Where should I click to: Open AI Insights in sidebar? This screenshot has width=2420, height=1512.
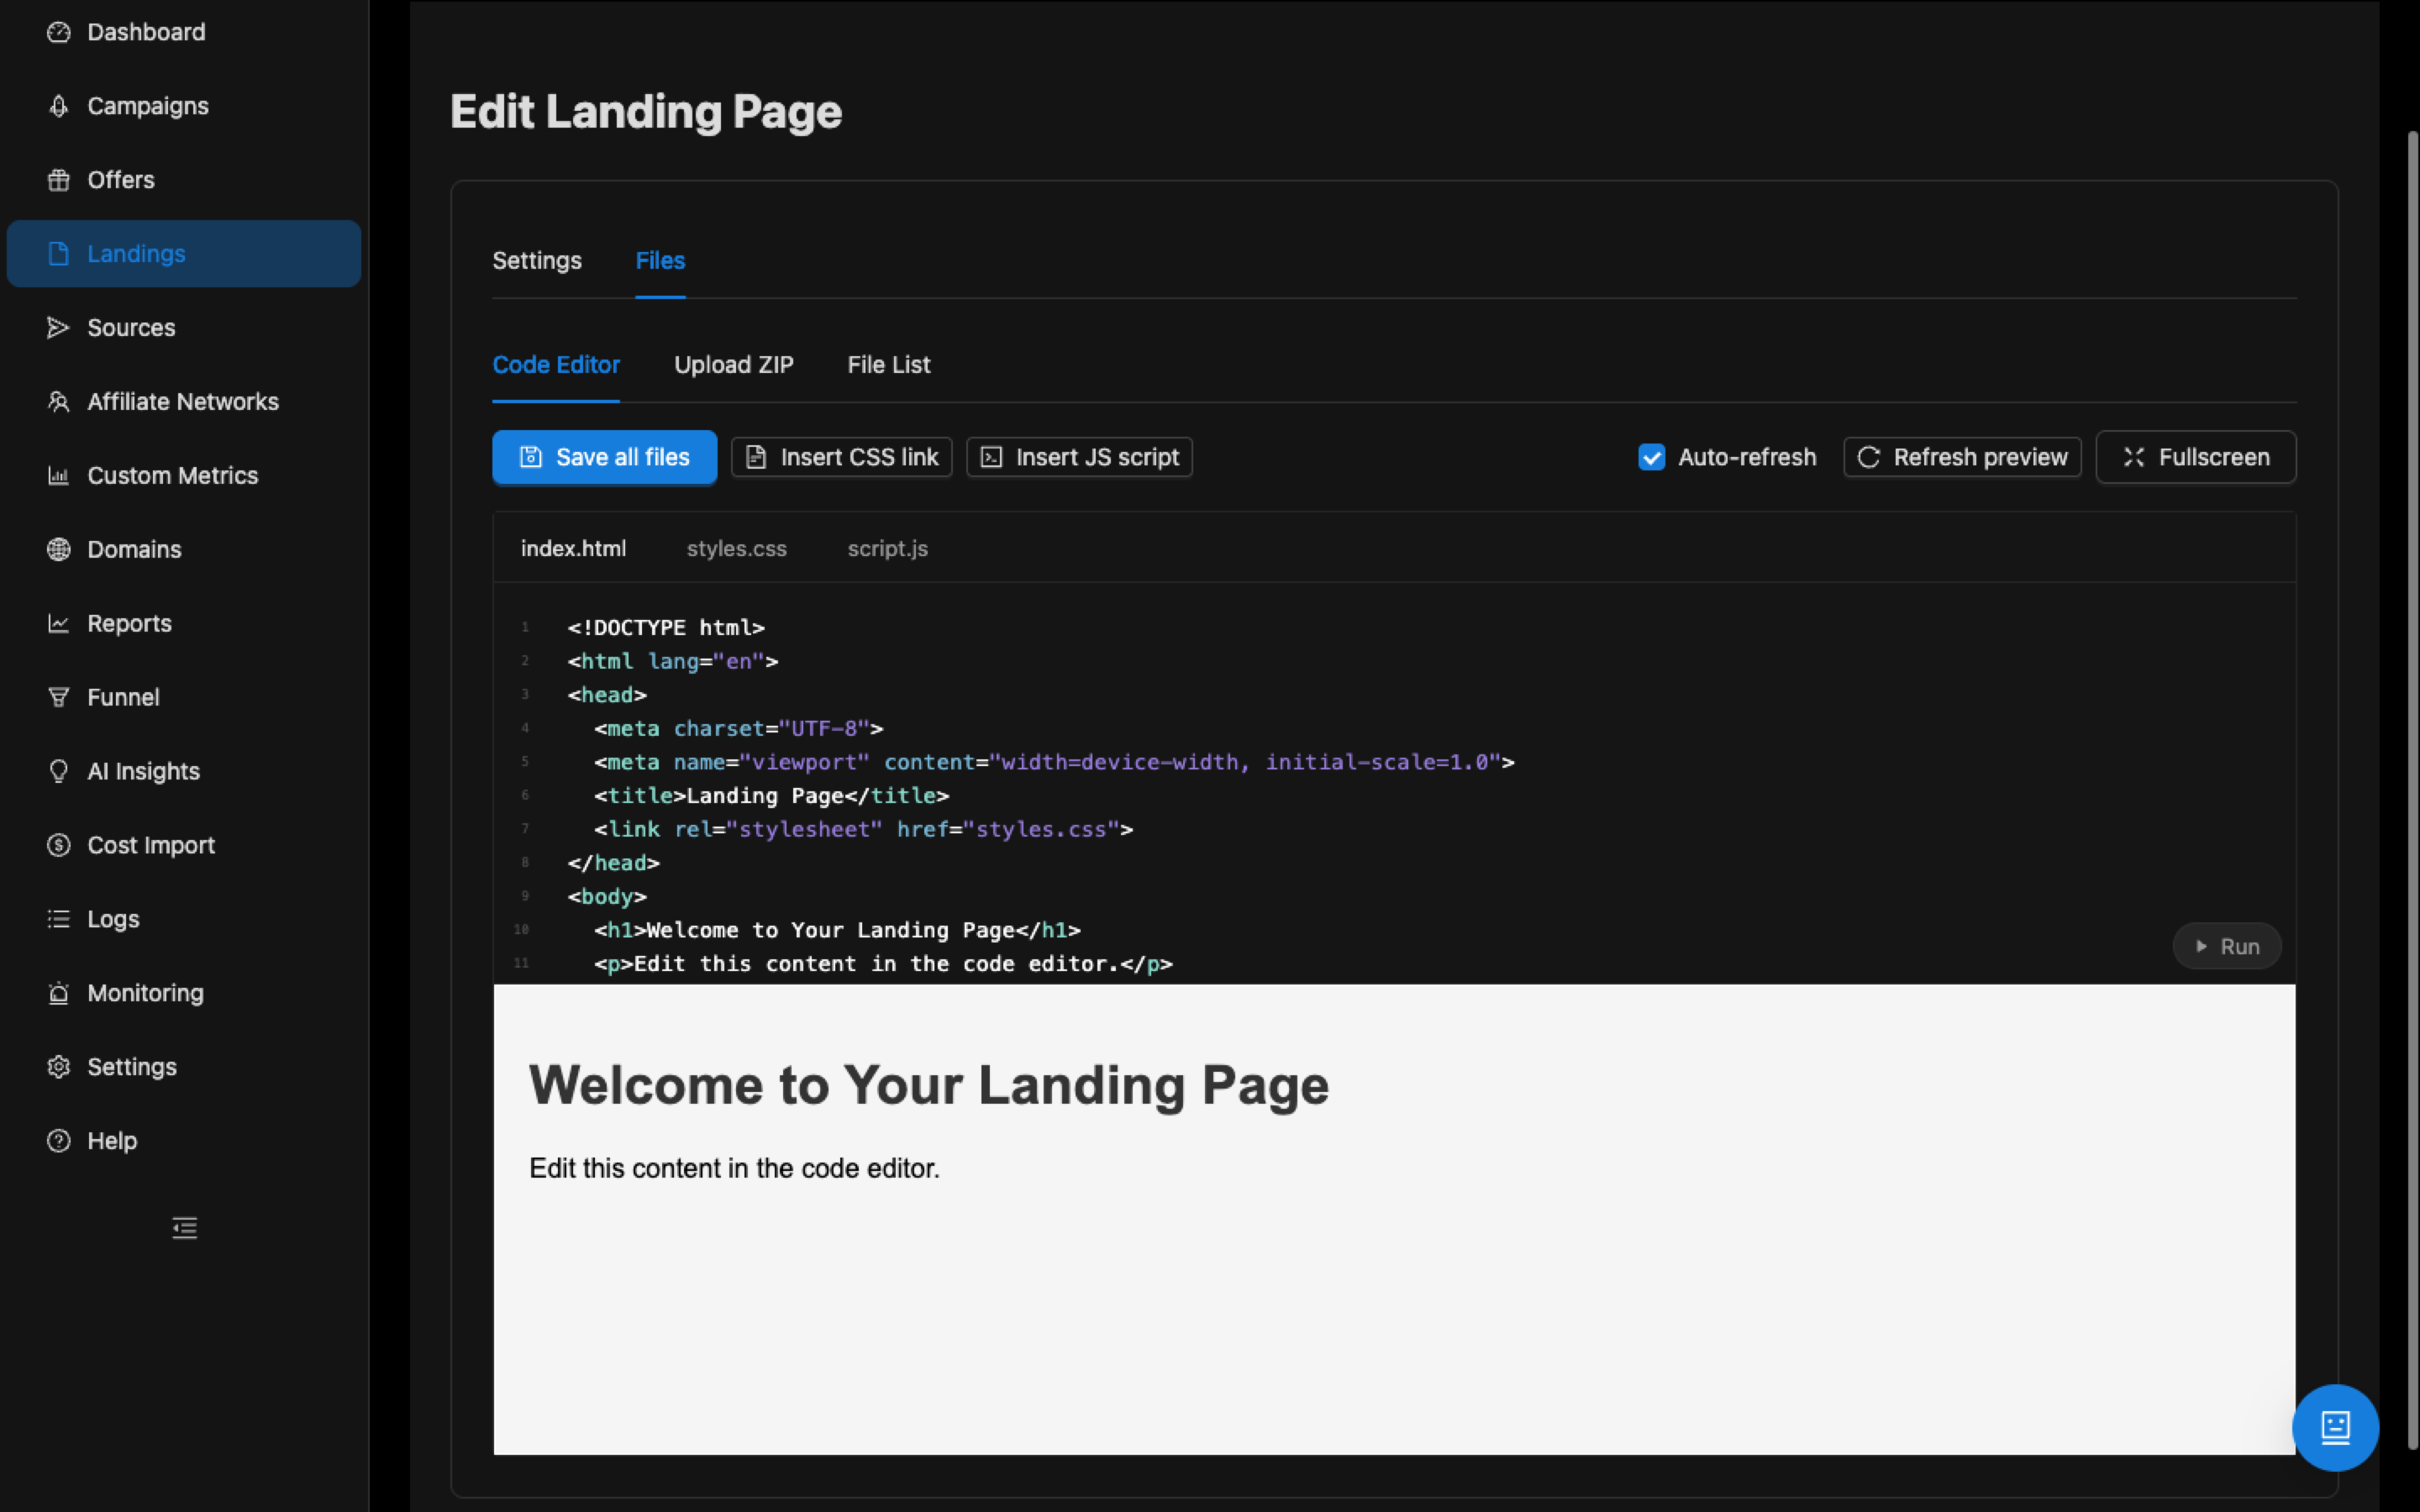click(x=184, y=771)
